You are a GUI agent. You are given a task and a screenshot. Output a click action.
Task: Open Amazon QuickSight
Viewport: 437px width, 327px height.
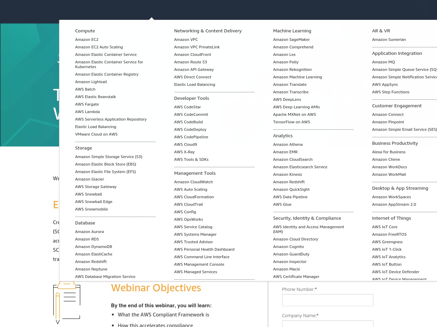pyautogui.click(x=292, y=189)
